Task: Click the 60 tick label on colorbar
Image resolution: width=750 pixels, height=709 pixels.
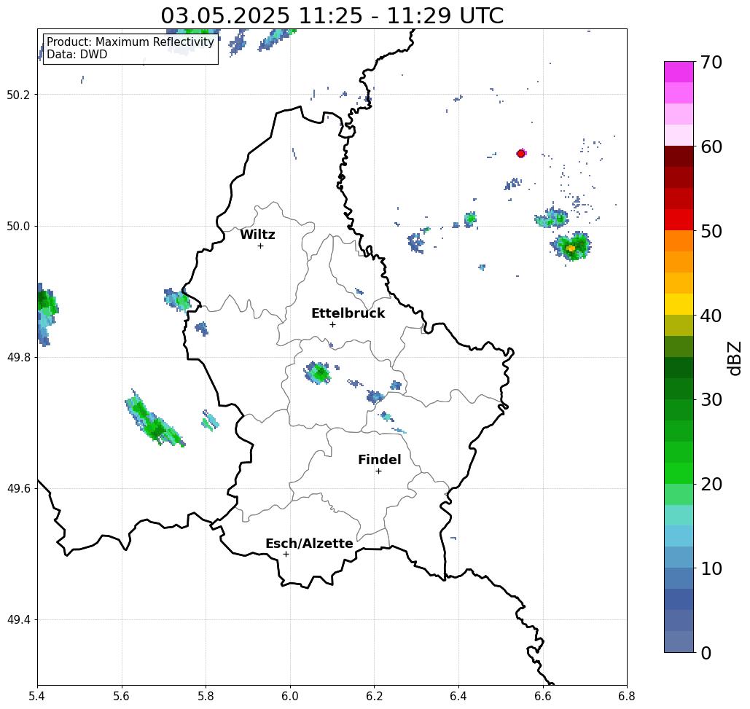Action: pyautogui.click(x=711, y=146)
